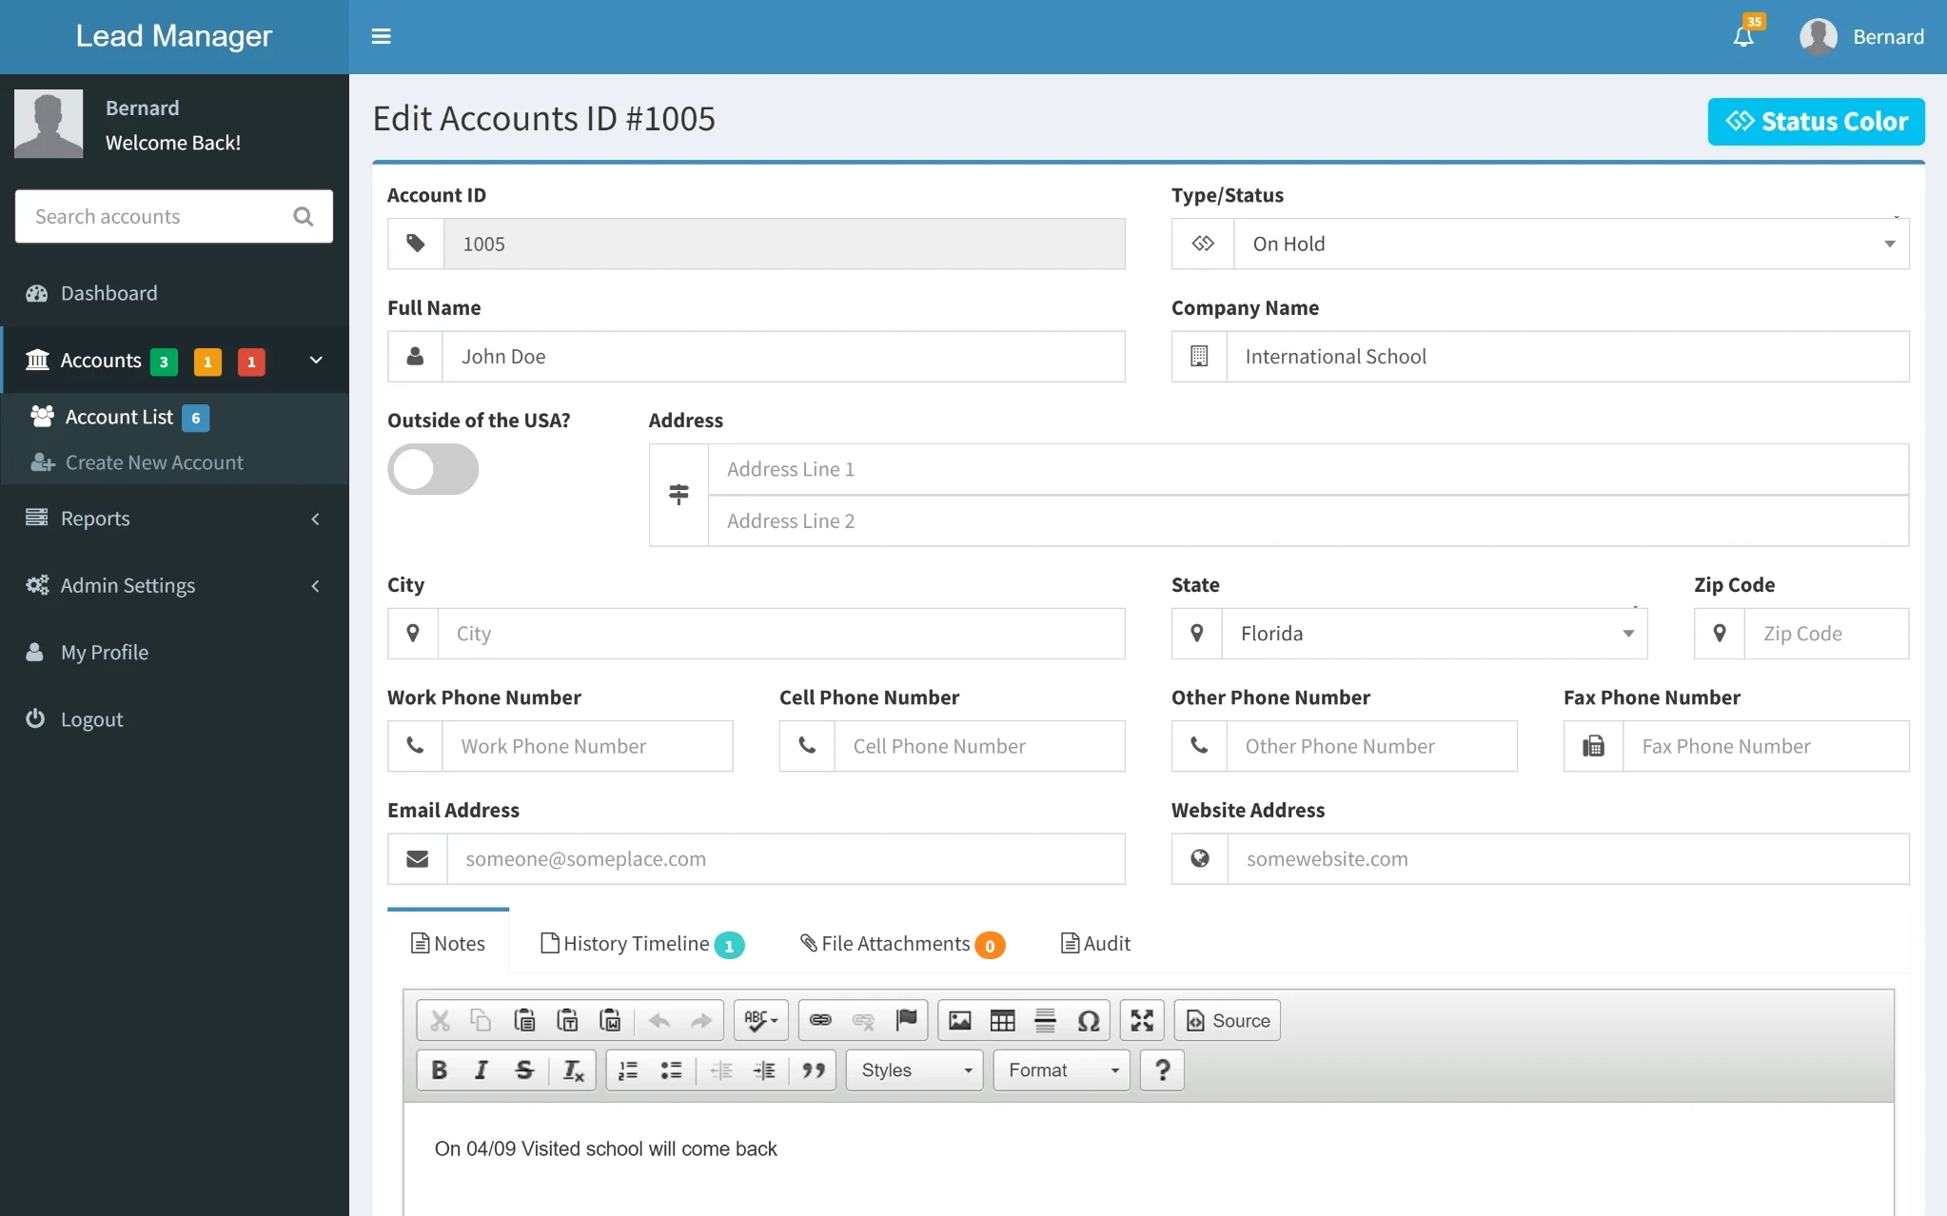Open Dashboard from sidebar
This screenshot has width=1947, height=1216.
click(174, 293)
